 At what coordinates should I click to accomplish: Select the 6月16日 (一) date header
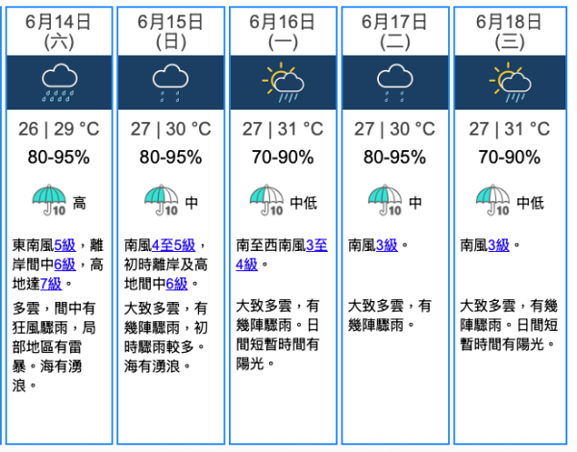(x=283, y=32)
